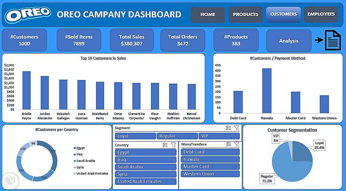The image size is (346, 191).
Task: Toggle multi-select in the Country slicer
Action: [165, 145]
